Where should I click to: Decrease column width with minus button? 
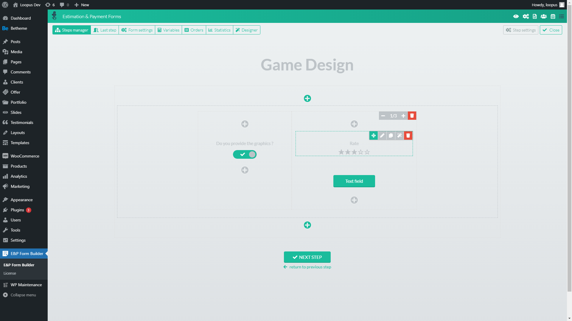pyautogui.click(x=383, y=116)
